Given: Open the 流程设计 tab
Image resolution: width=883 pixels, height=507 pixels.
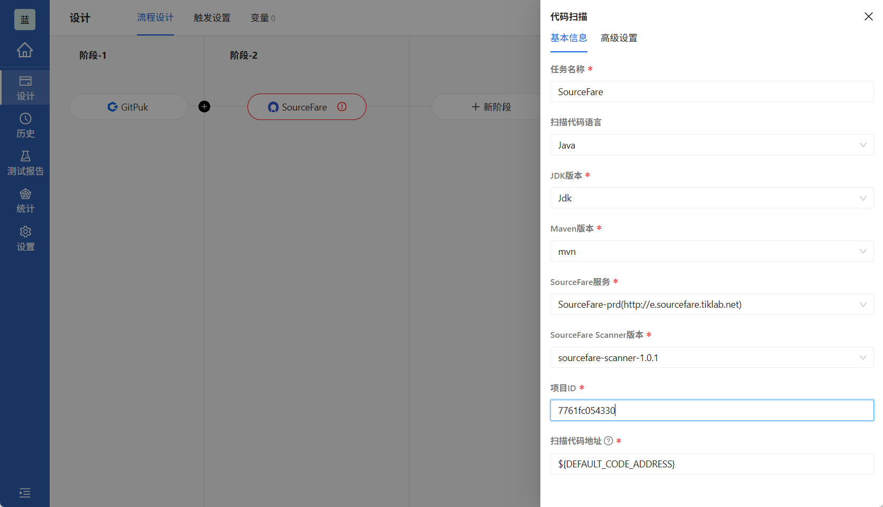Looking at the screenshot, I should click(x=155, y=17).
